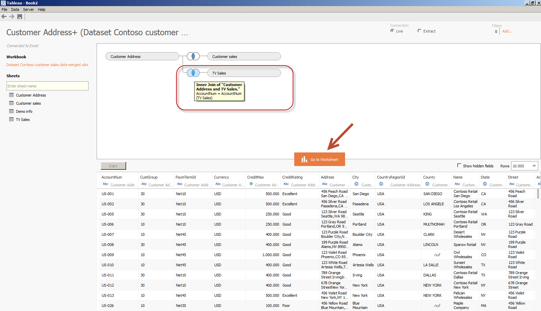Click the Net30 payment term cell
This screenshot has width=541, height=311.
click(x=181, y=306)
